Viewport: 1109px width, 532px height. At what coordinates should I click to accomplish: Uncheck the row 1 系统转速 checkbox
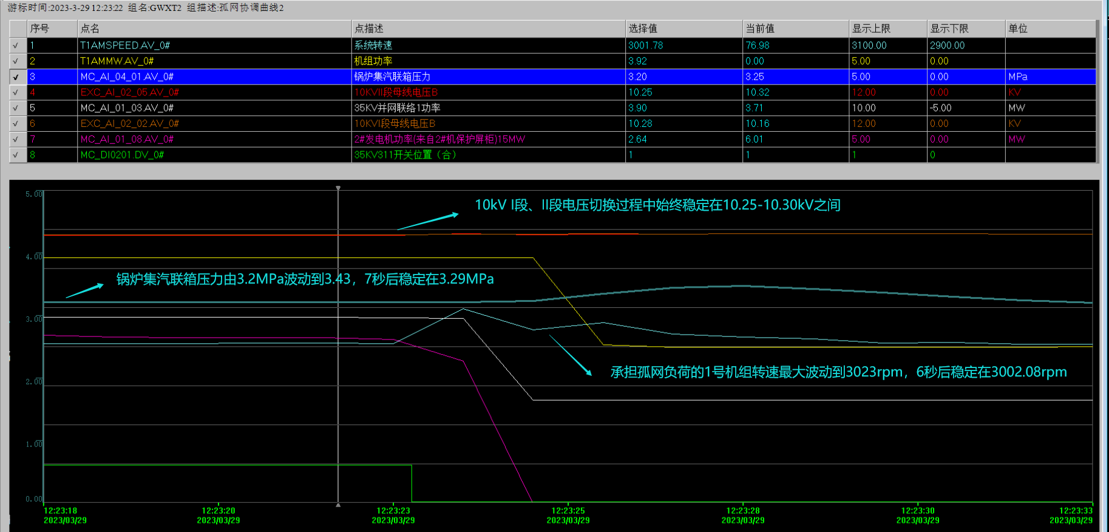point(16,46)
